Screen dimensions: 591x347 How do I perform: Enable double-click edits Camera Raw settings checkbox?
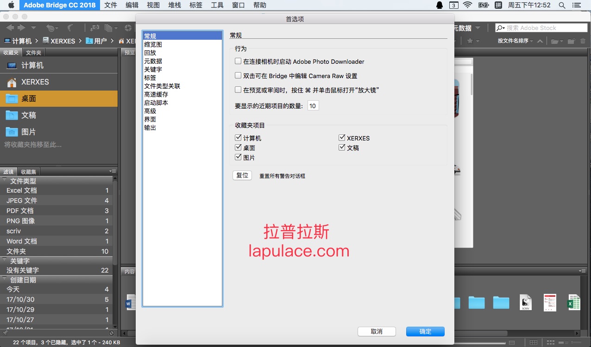pyautogui.click(x=238, y=75)
